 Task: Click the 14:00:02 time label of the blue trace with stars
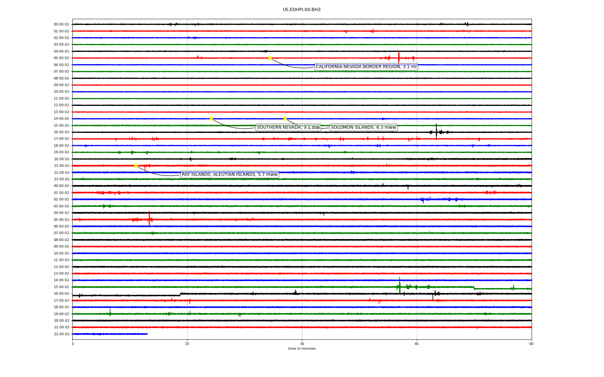(x=61, y=119)
